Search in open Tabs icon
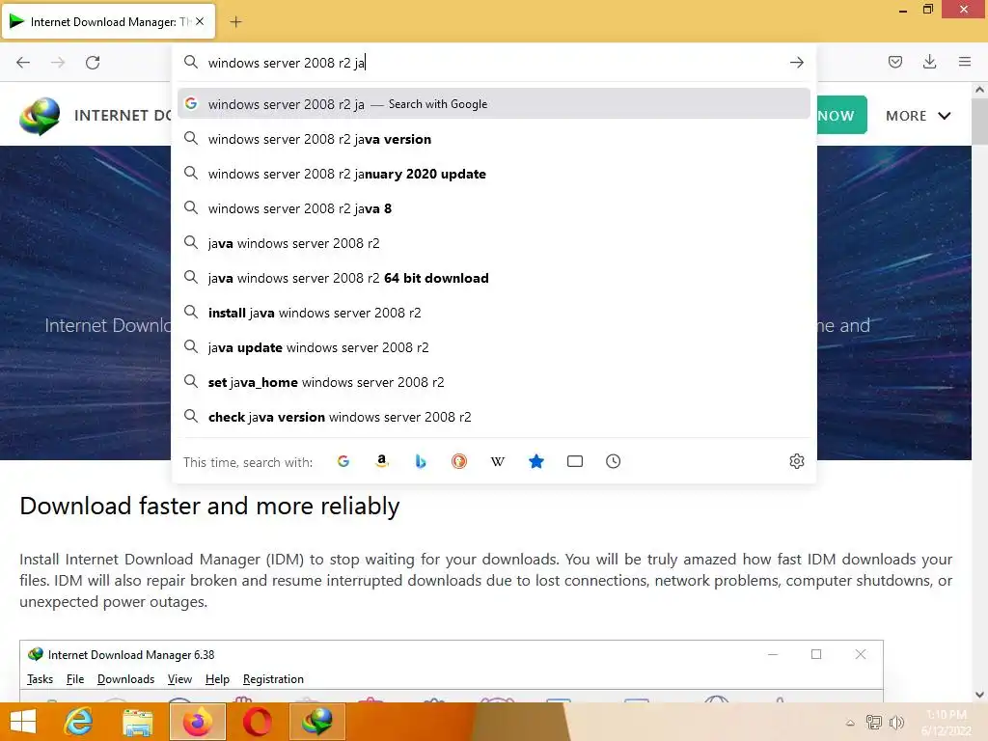The height and width of the screenshot is (741, 988). [575, 461]
